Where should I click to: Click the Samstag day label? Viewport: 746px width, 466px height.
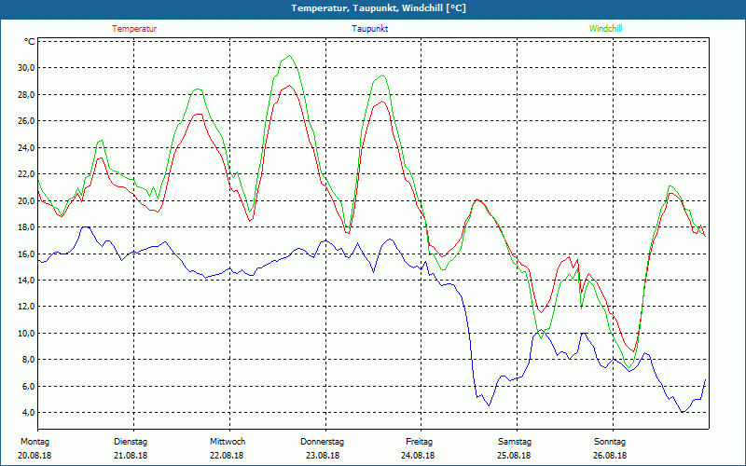515,442
